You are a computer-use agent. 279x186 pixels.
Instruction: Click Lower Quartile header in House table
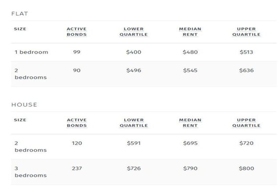[134, 123]
